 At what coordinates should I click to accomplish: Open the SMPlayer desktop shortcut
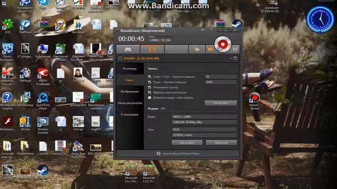[x=25, y=75]
